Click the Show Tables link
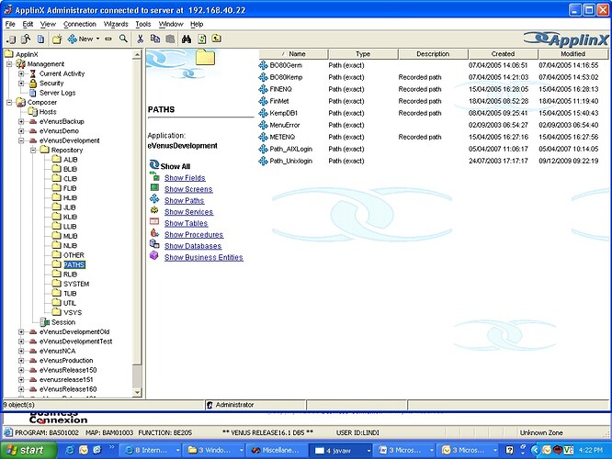This screenshot has height=459, width=612. 187,223
